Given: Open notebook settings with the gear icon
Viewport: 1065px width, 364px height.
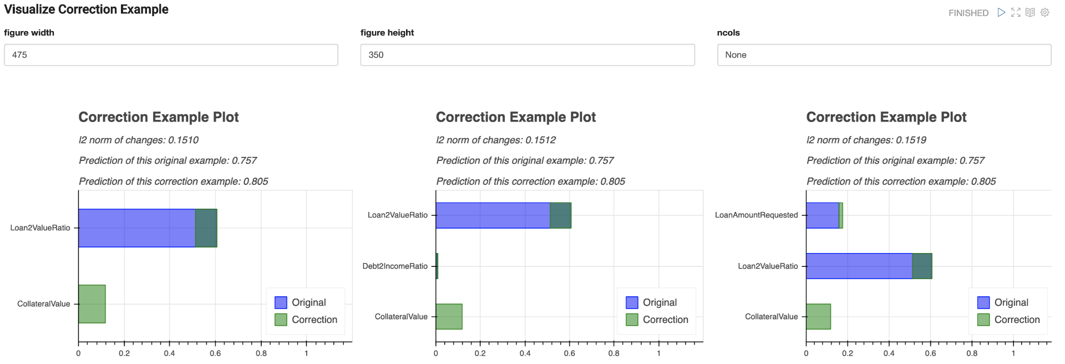Looking at the screenshot, I should 1045,12.
